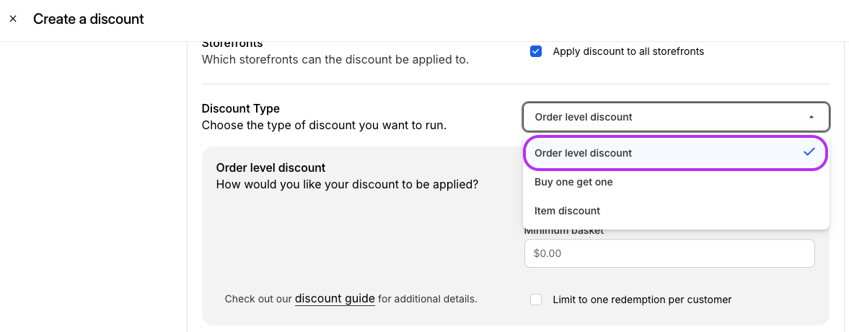849x332 pixels.
Task: Enable Limit to one redemption per customer checkbox
Action: [x=535, y=300]
